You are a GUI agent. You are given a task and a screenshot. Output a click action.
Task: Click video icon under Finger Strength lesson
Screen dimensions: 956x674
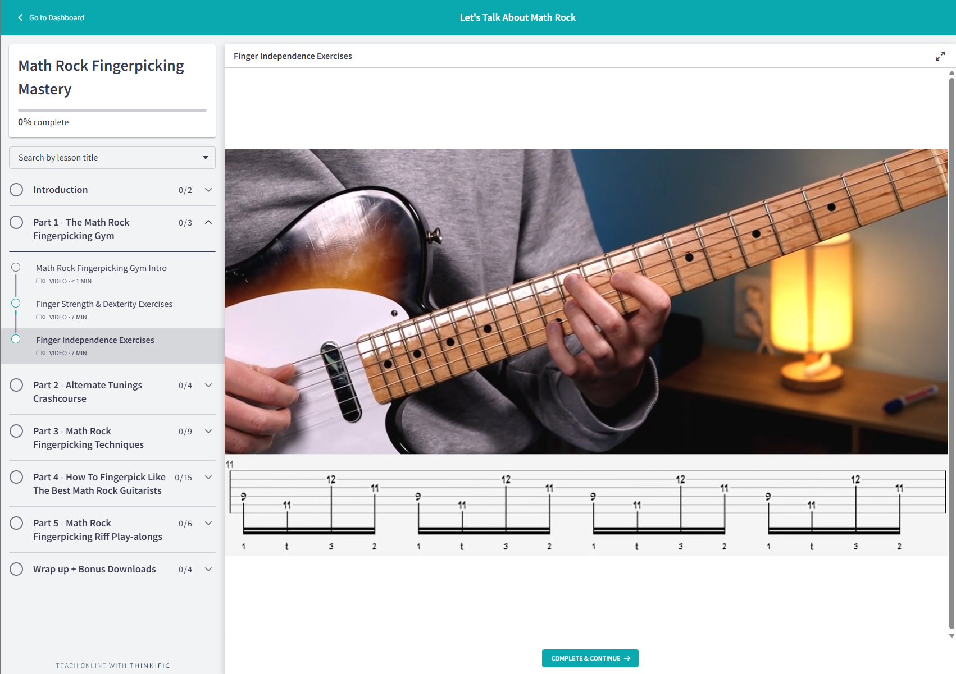40,317
